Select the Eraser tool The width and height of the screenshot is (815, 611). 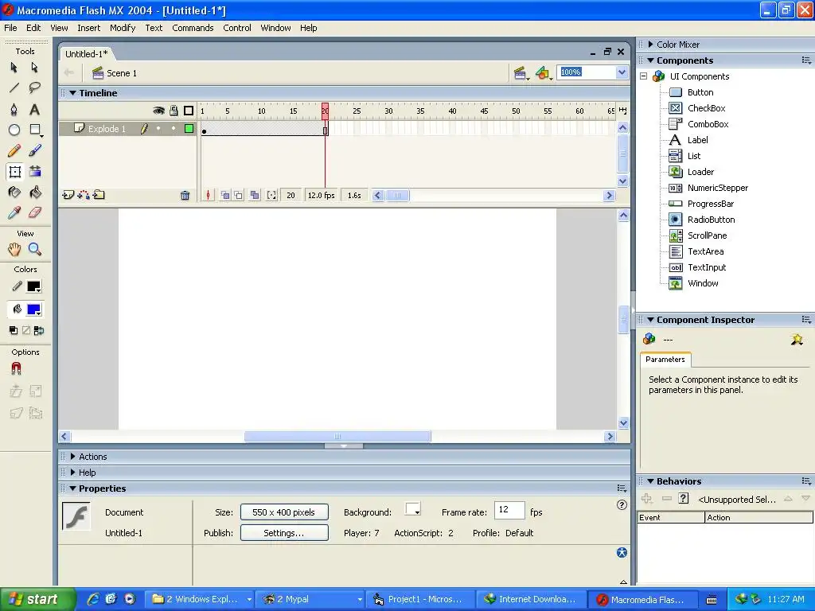(35, 212)
